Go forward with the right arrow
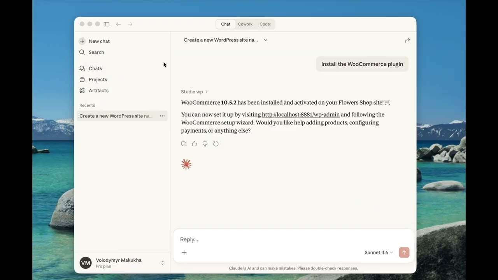Viewport: 498px width, 280px height. pos(130,24)
